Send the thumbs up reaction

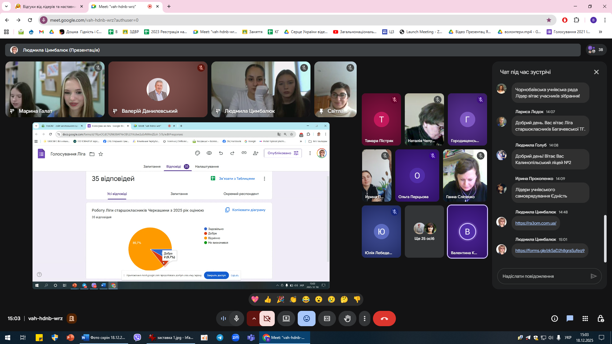[268, 299]
